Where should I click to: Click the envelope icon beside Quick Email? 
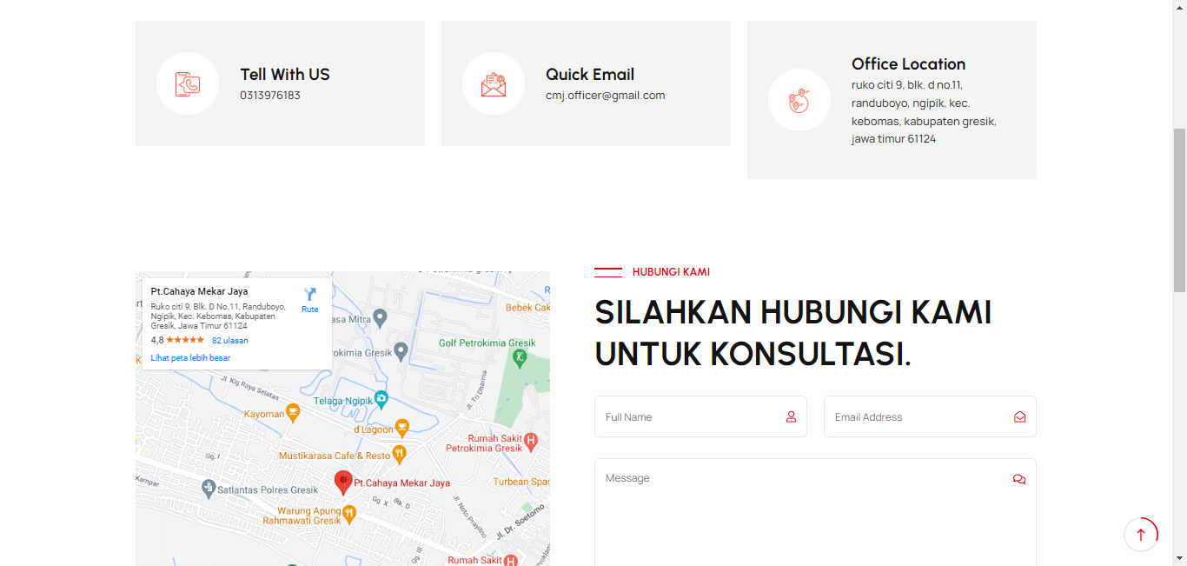click(x=494, y=83)
